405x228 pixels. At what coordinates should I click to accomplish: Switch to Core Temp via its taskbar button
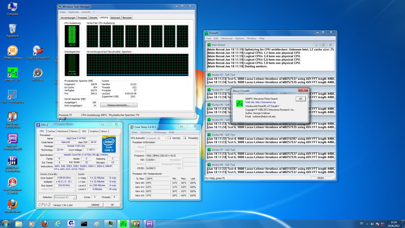pos(136,224)
